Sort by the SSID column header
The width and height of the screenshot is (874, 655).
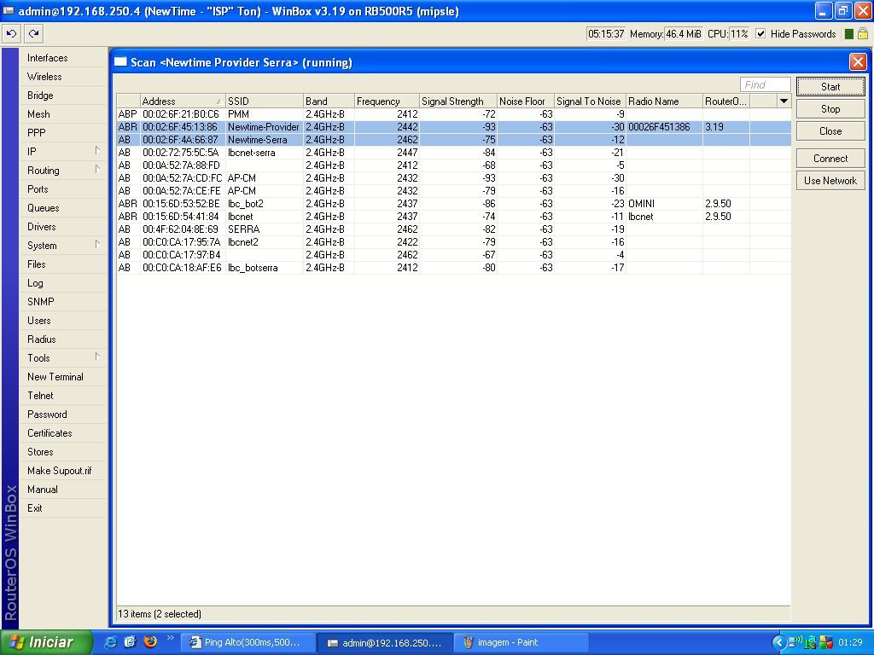point(265,101)
